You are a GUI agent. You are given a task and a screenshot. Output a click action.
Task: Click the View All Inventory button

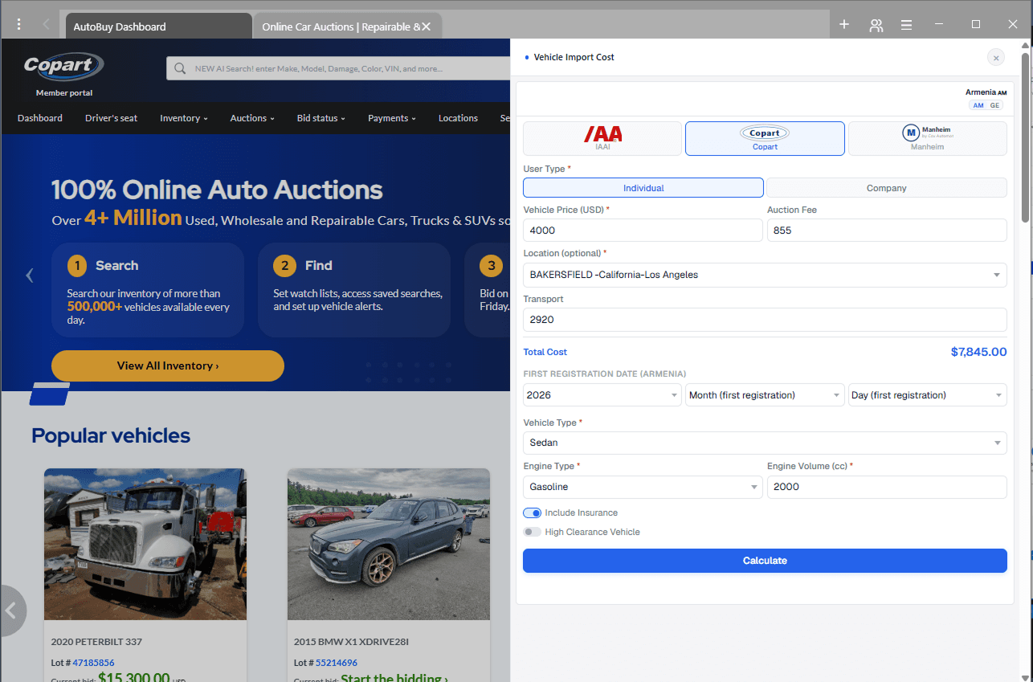pyautogui.click(x=168, y=366)
